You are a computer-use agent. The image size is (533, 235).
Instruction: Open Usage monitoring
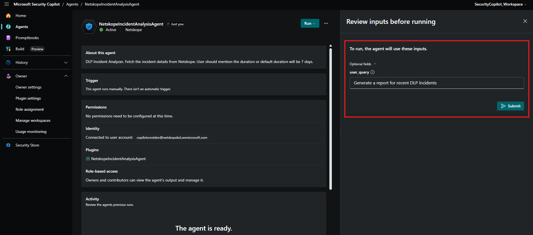coord(31,132)
